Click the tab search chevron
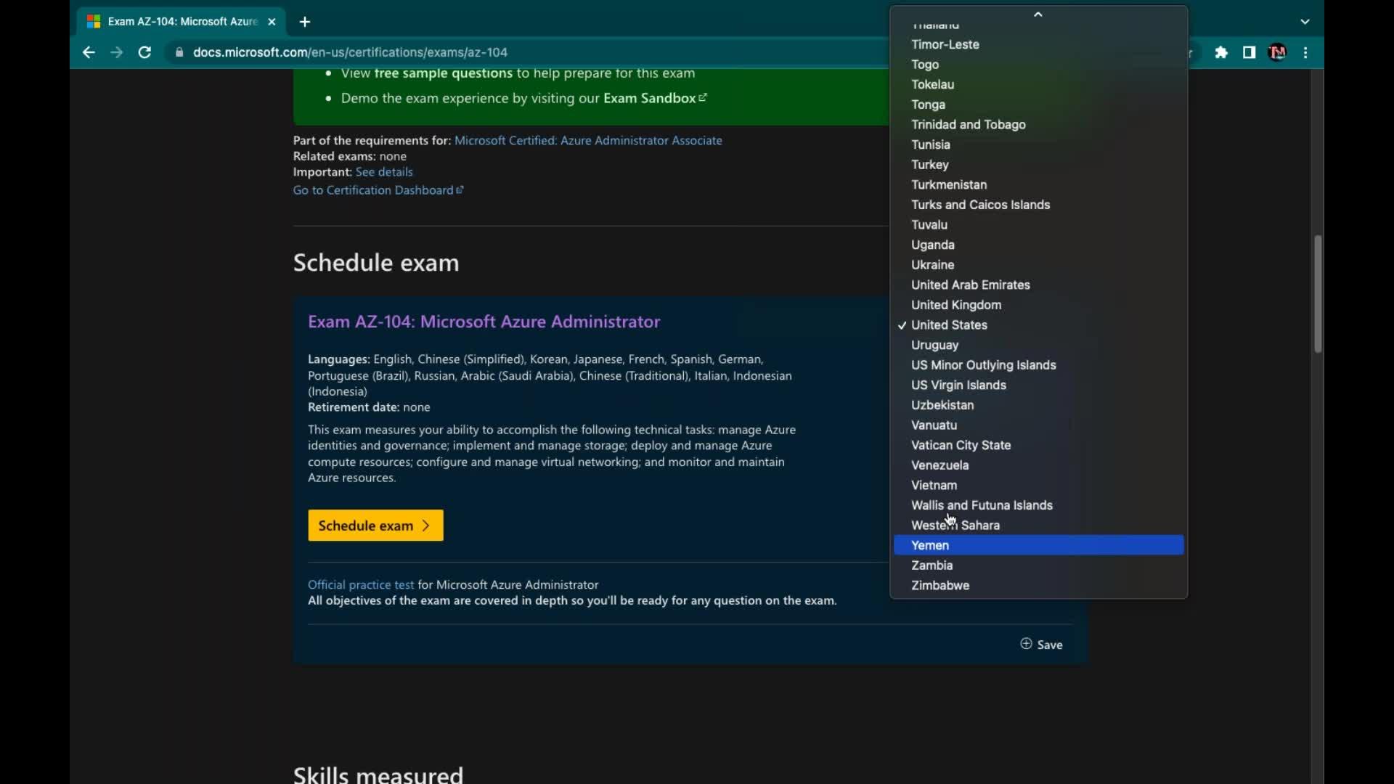 click(x=1305, y=22)
